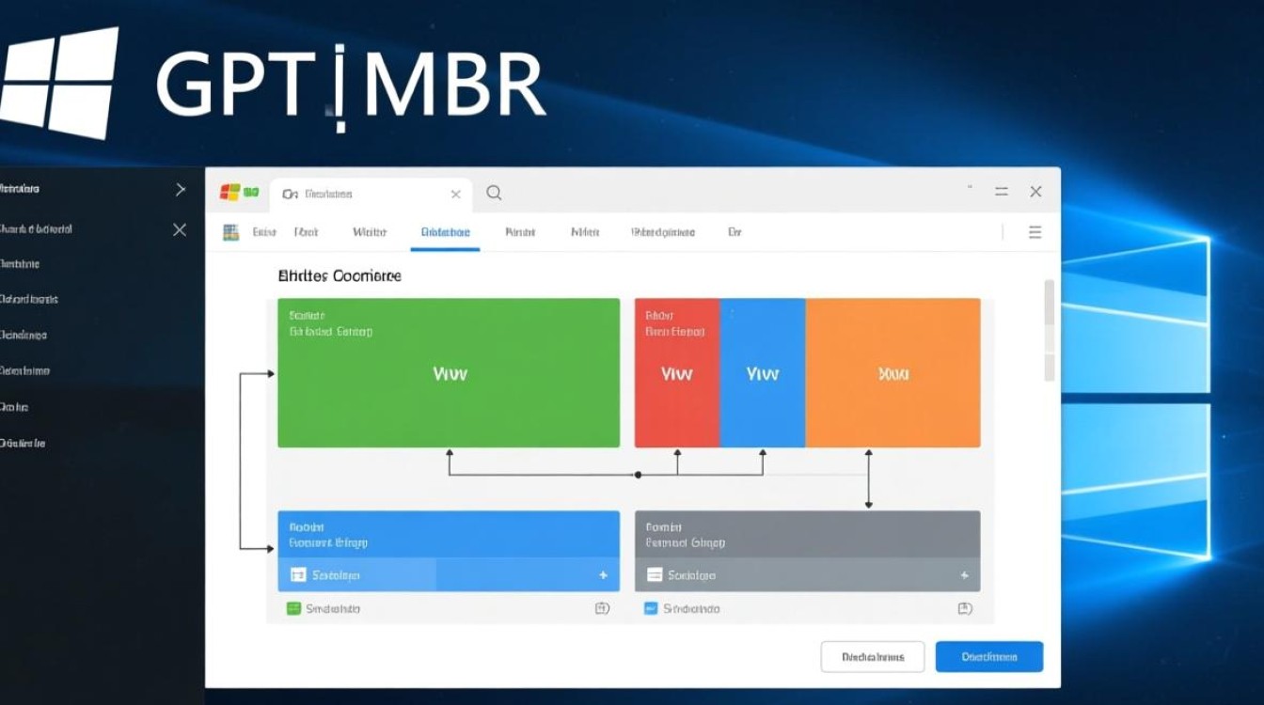
Task: Click the small blue icon below the gray panel
Action: click(651, 608)
